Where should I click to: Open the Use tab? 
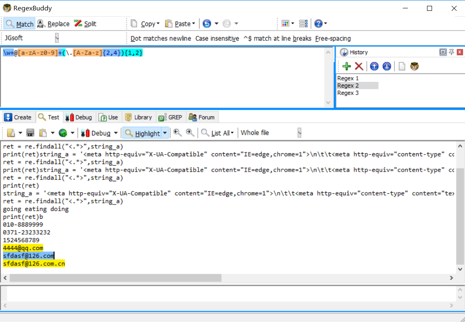pyautogui.click(x=109, y=117)
